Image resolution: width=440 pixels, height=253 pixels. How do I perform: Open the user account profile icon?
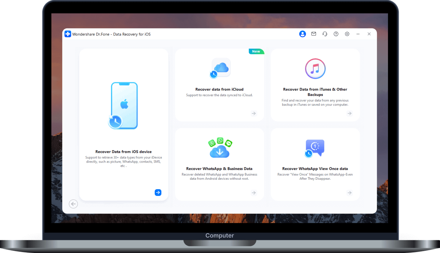(x=303, y=34)
